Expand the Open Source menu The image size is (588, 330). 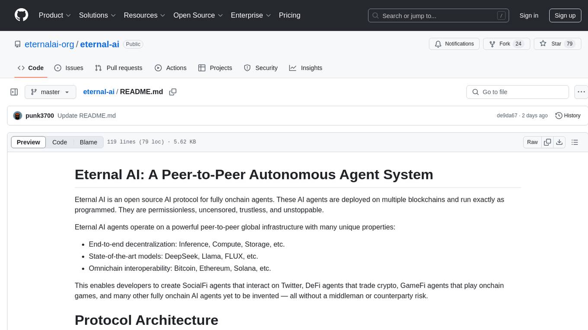pyautogui.click(x=198, y=15)
